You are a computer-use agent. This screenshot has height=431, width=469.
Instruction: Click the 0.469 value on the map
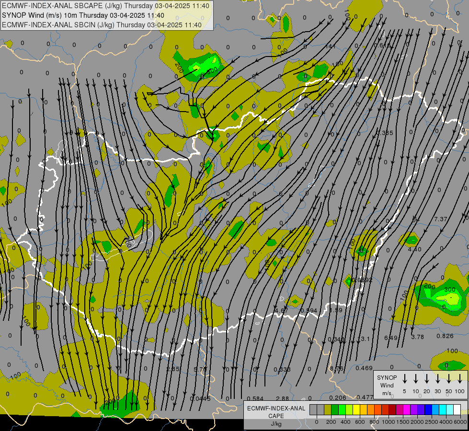[x=364, y=368]
